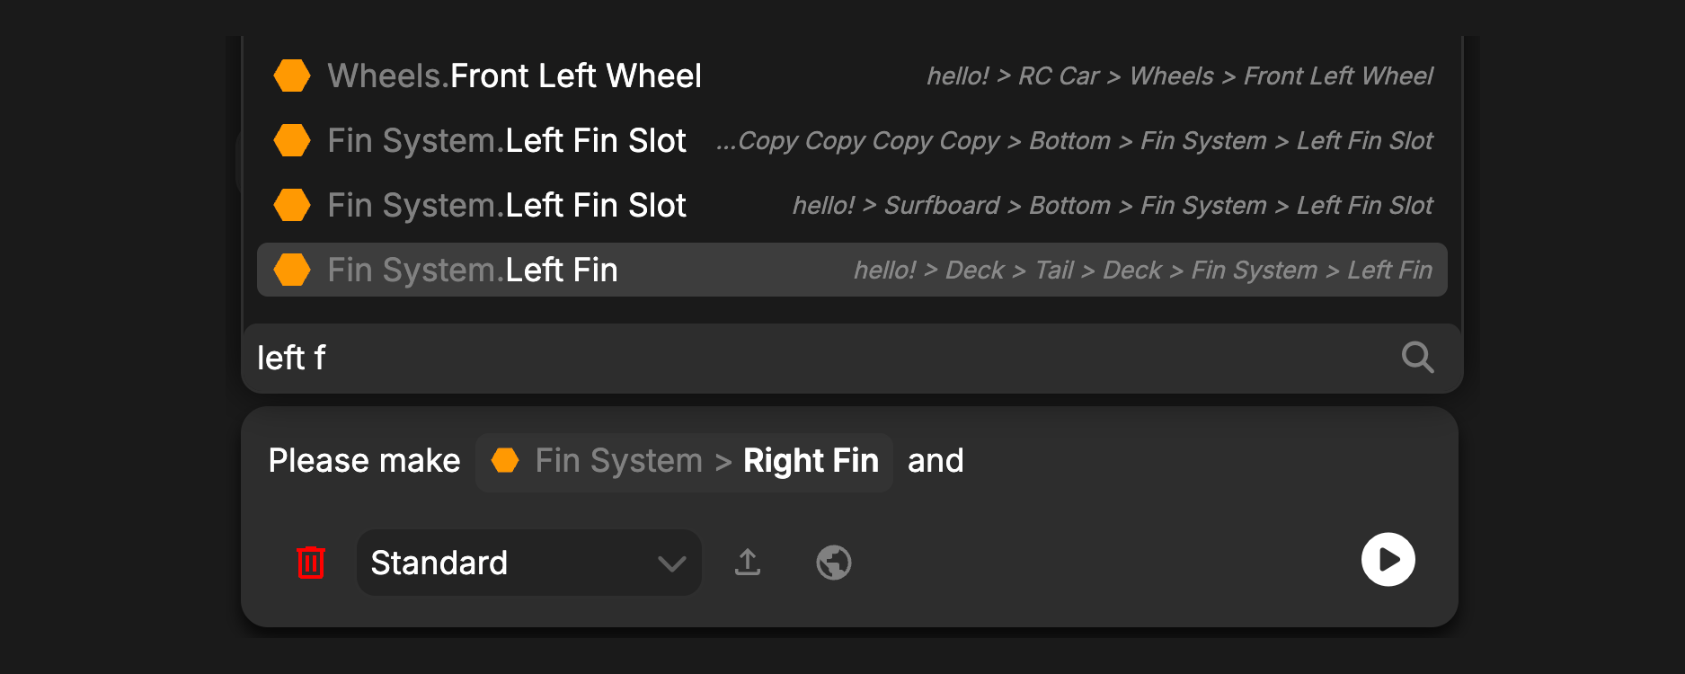Click the red trash delete icon
This screenshot has height=674, width=1685.
click(x=310, y=563)
